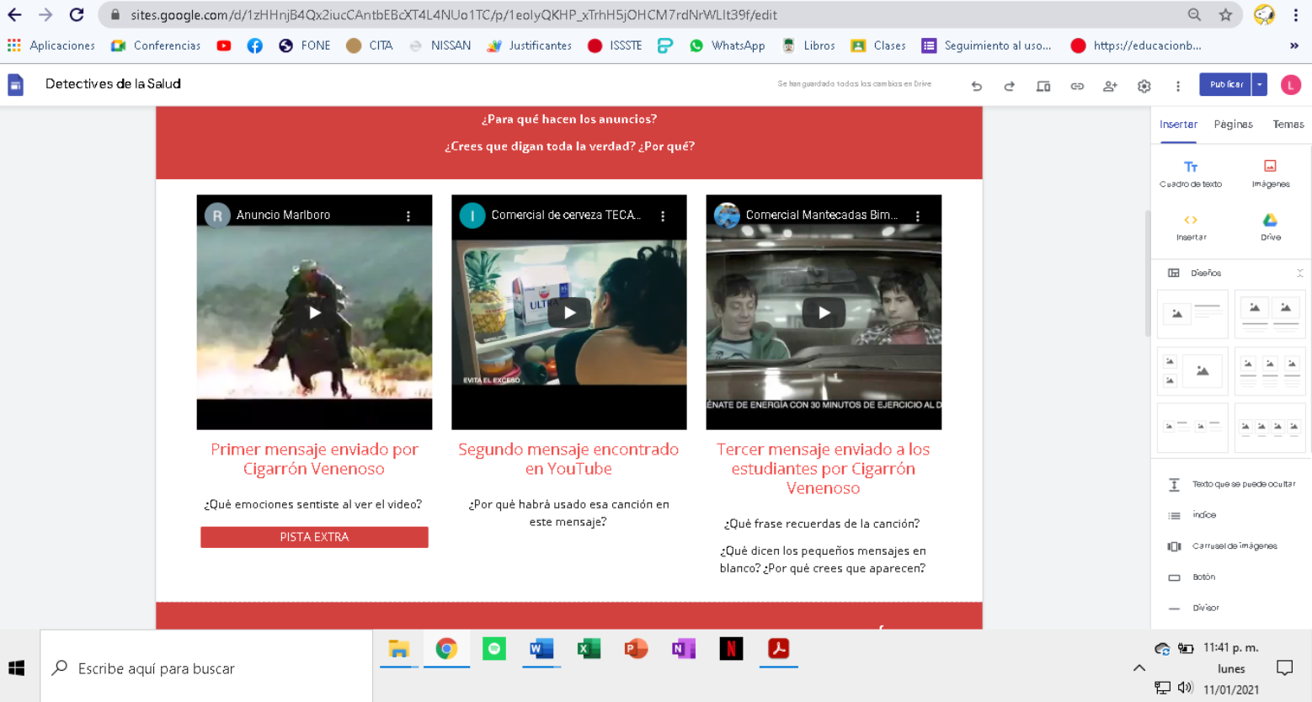The image size is (1312, 702).
Task: Open Netflix from the taskbar
Action: (x=731, y=649)
